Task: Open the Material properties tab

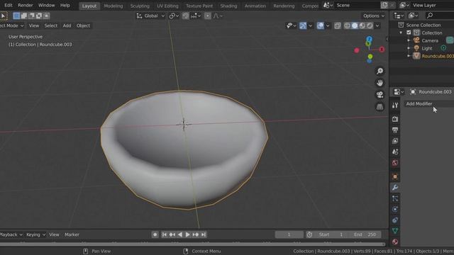Action: tap(395, 242)
